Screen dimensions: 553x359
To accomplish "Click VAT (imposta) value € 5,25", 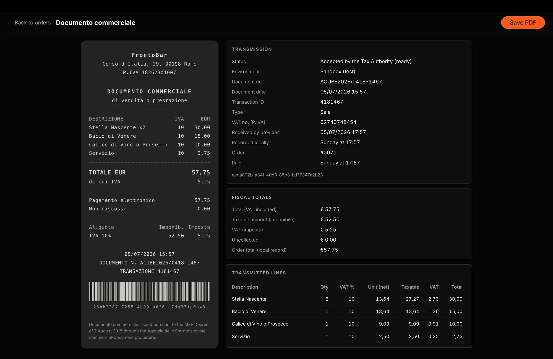I will click(328, 230).
